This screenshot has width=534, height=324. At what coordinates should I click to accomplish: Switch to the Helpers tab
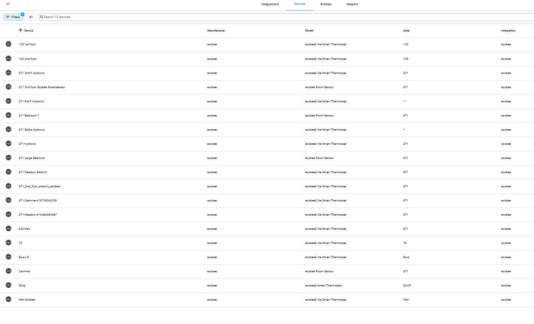352,4
